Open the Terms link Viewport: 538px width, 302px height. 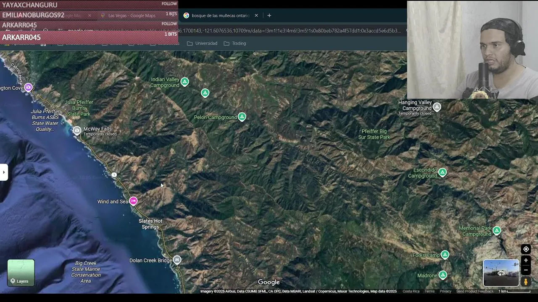point(430,292)
